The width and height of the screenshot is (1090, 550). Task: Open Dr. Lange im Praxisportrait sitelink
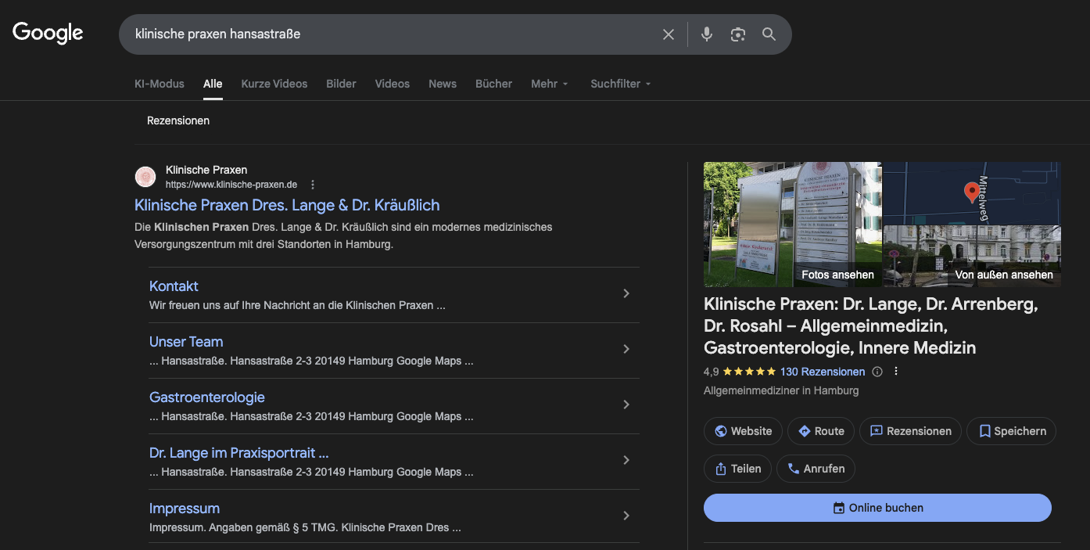(x=238, y=453)
